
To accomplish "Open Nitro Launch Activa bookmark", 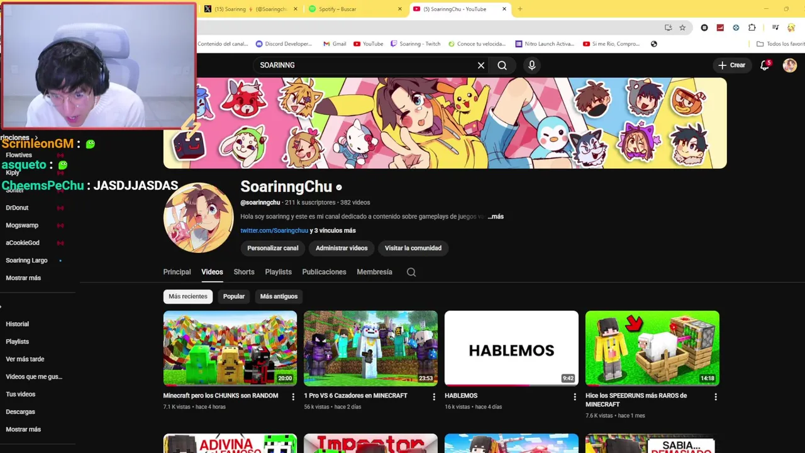I will (545, 44).
